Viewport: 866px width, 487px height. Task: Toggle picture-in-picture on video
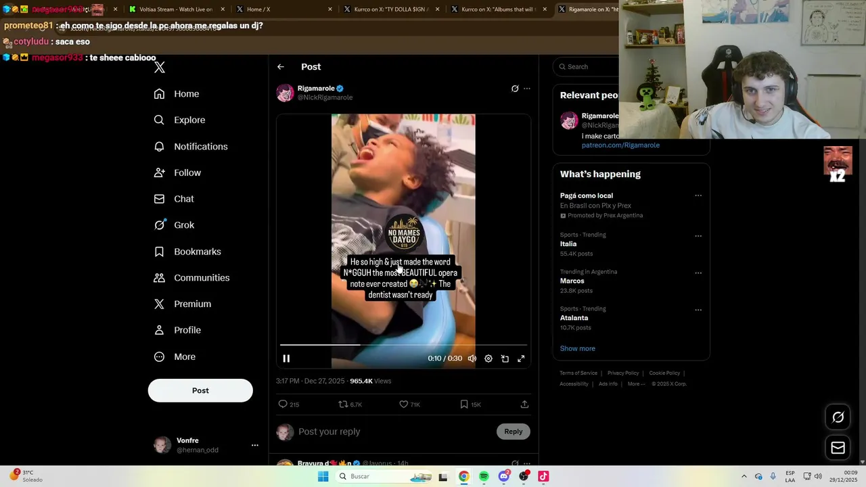tap(505, 358)
